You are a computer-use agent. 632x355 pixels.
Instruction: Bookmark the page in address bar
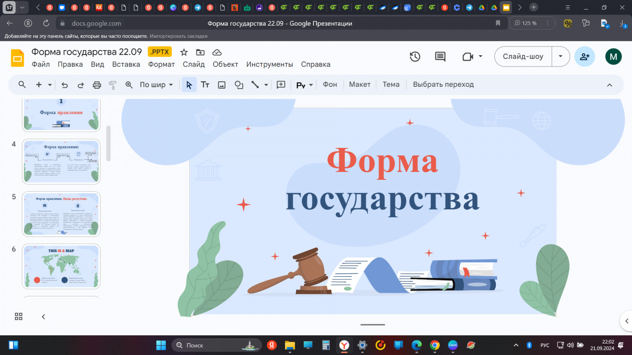(498, 23)
